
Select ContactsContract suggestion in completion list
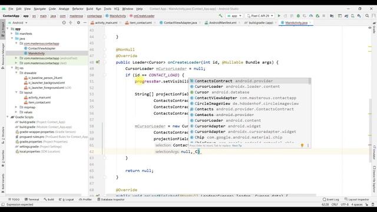click(x=249, y=81)
